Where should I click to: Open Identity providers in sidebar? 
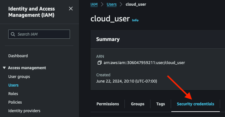point(24,111)
